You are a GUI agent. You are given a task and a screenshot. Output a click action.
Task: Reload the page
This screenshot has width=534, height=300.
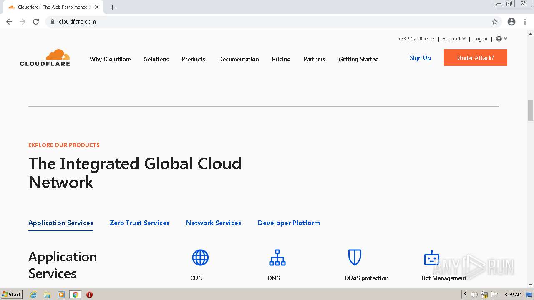36,22
